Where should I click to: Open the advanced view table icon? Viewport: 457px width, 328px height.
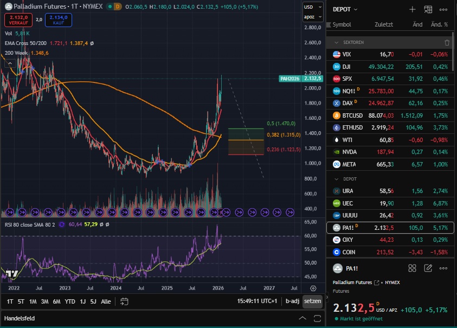click(x=428, y=9)
